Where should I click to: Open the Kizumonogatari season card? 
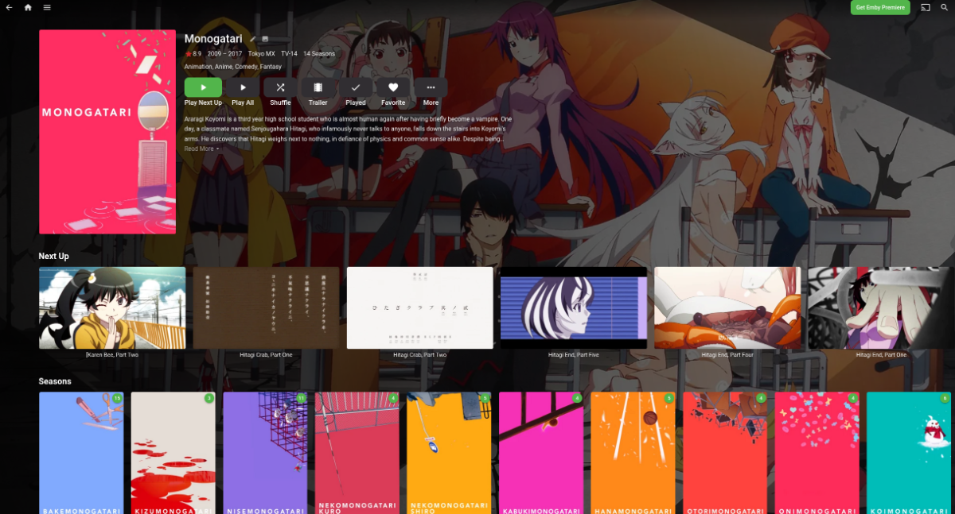(x=173, y=453)
